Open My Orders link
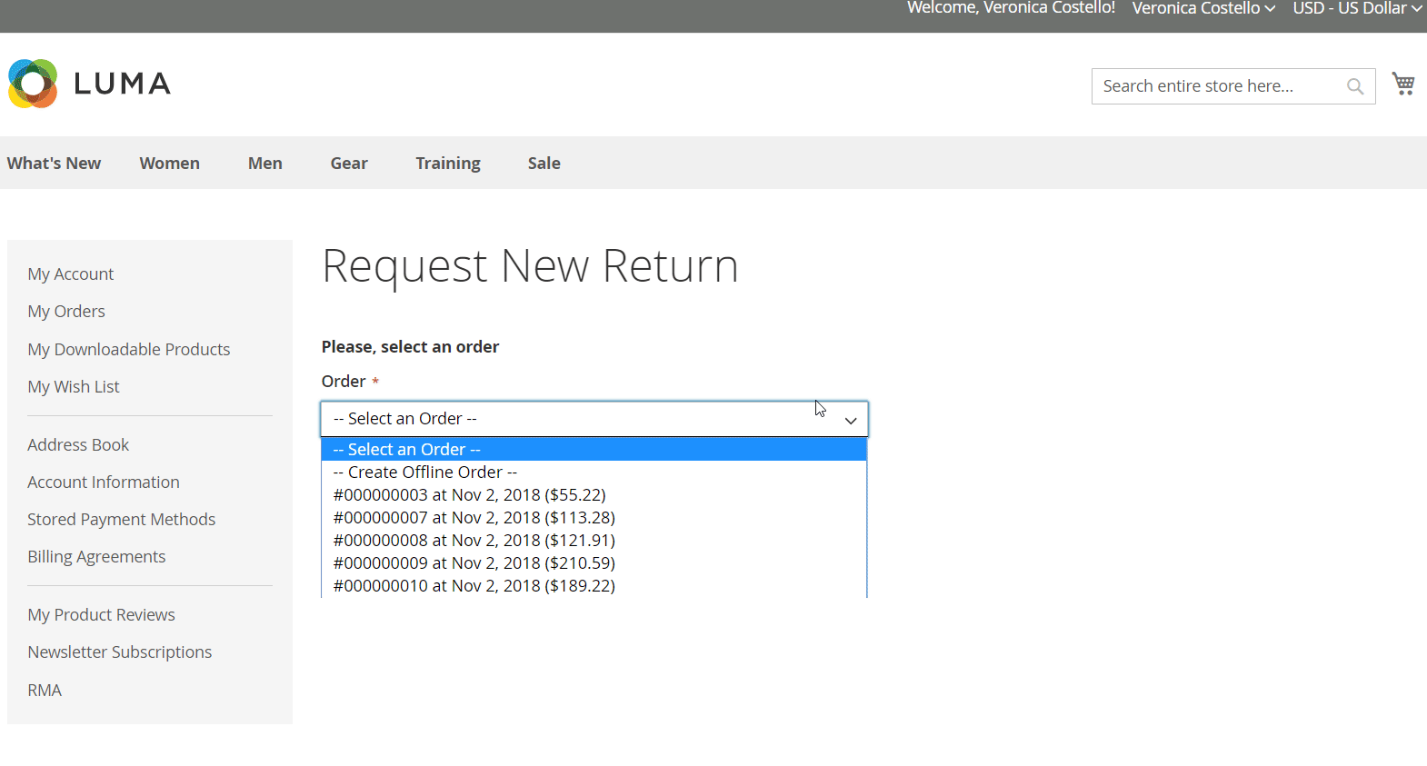 [66, 312]
